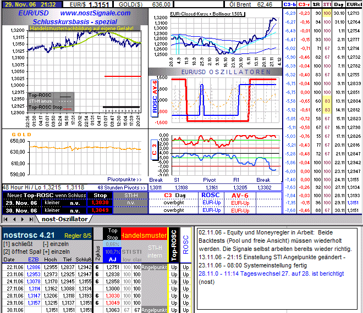Image resolution: width=363 pixels, height=313 pixels.
Task: Click the STI-H header in the grey signal box
Action: click(x=131, y=195)
